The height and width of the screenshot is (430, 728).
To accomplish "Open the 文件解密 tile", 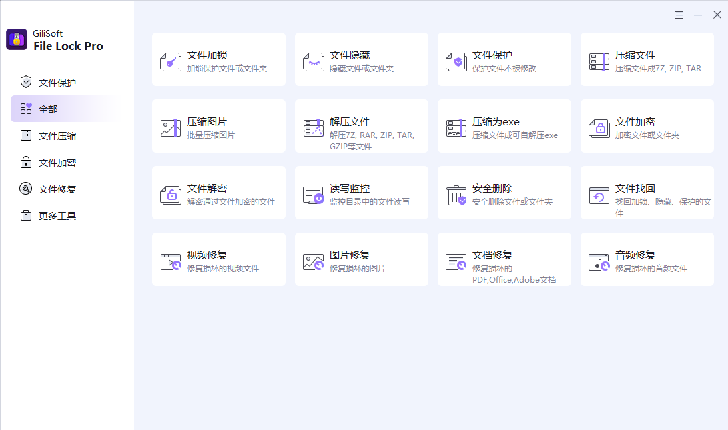I will (x=218, y=193).
